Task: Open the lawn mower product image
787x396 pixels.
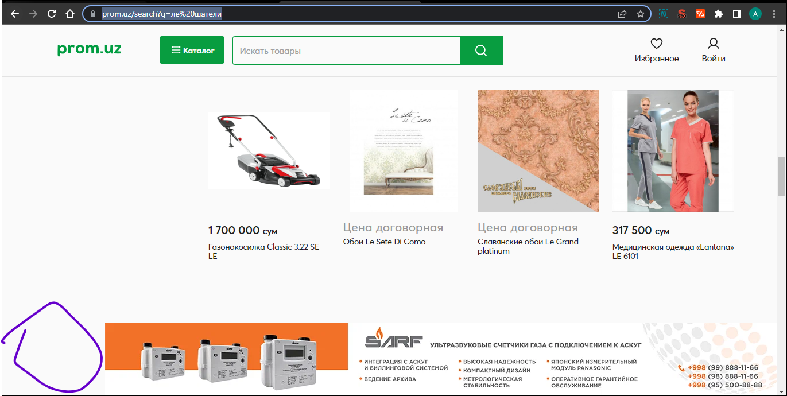Action: tap(269, 151)
